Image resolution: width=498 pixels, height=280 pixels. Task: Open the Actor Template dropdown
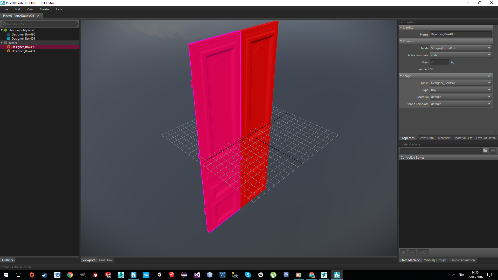(489, 55)
